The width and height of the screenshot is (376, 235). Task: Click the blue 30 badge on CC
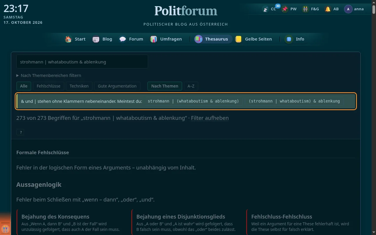click(x=278, y=6)
